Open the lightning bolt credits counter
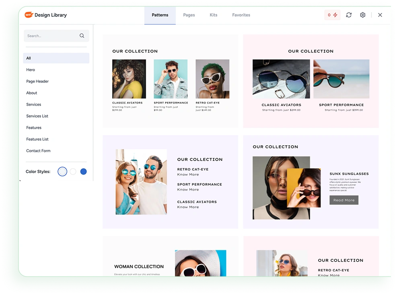The width and height of the screenshot is (397, 295). [x=332, y=15]
